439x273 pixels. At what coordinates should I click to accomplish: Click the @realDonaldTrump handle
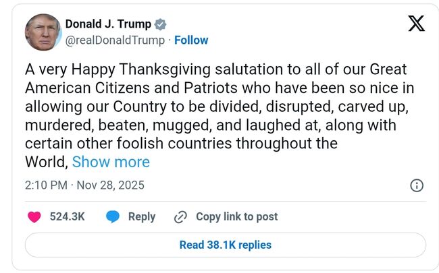point(114,40)
